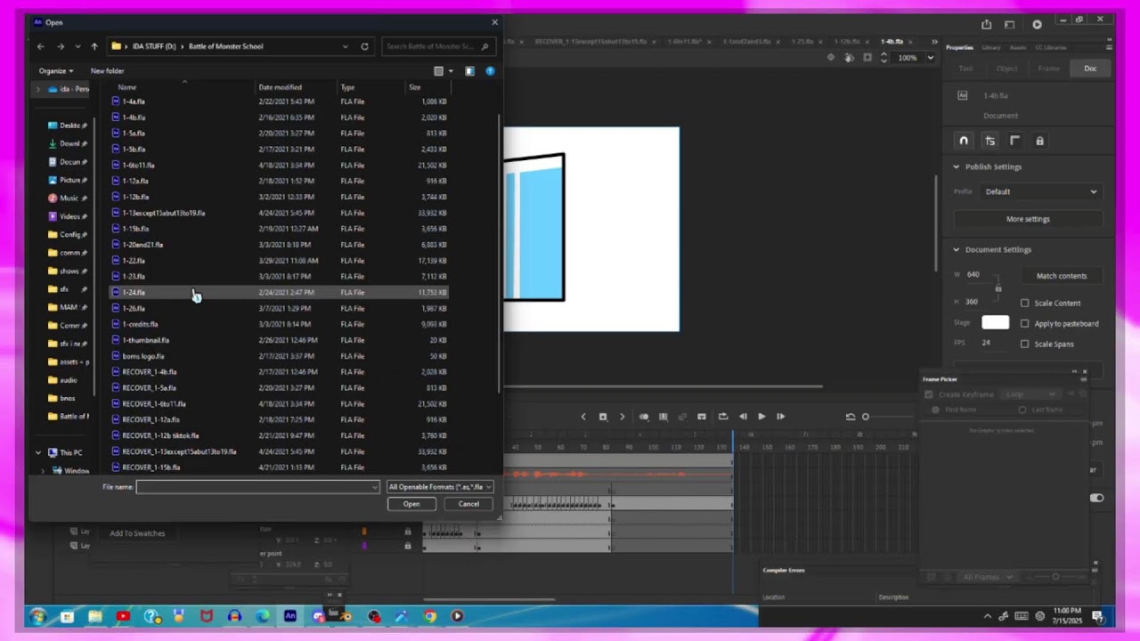The height and width of the screenshot is (641, 1140).
Task: Select the file 1-13except15abut13to19.fla
Action: (x=279, y=213)
